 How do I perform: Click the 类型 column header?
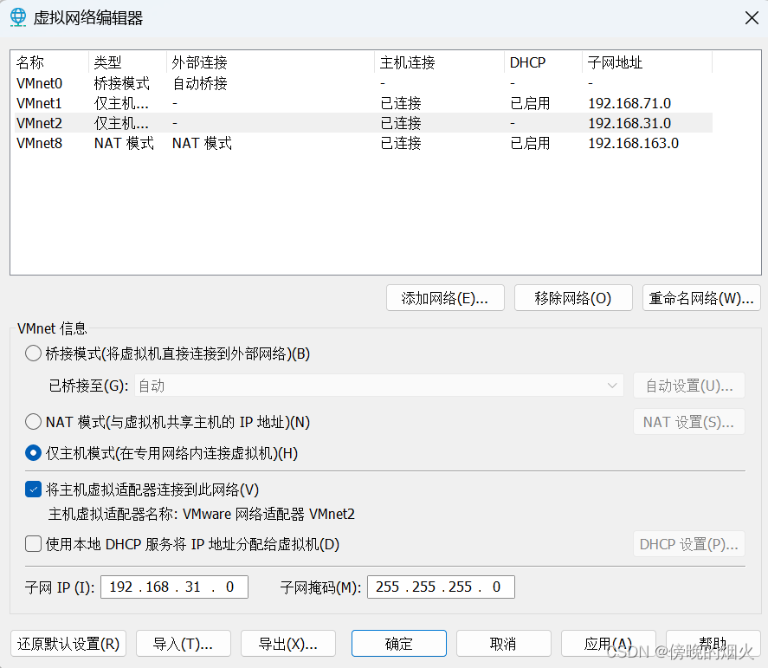[128, 62]
